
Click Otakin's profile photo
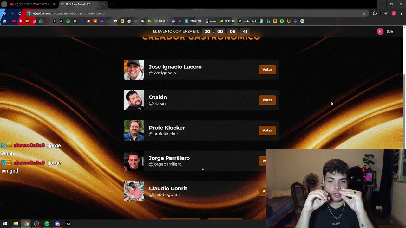pyautogui.click(x=134, y=100)
